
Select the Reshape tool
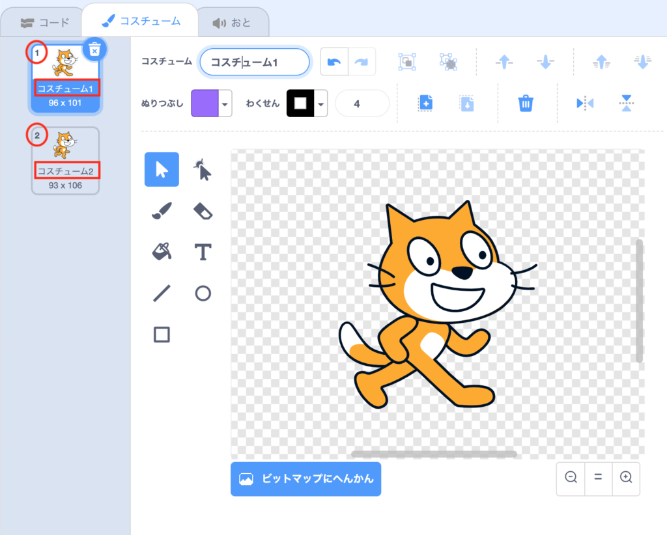203,170
